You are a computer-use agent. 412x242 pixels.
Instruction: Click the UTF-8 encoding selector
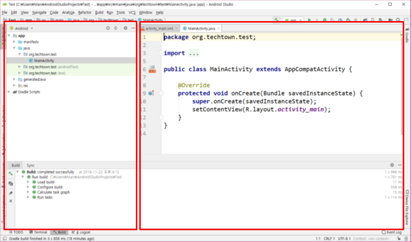click(x=344, y=239)
